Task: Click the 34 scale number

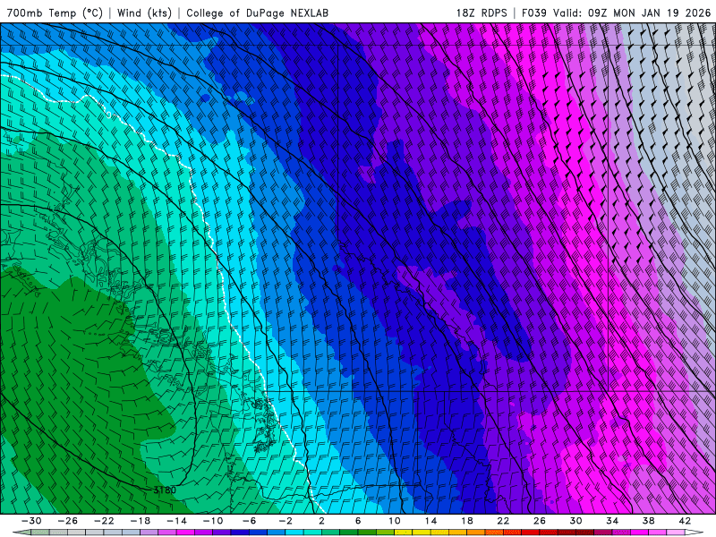Action: [612, 521]
